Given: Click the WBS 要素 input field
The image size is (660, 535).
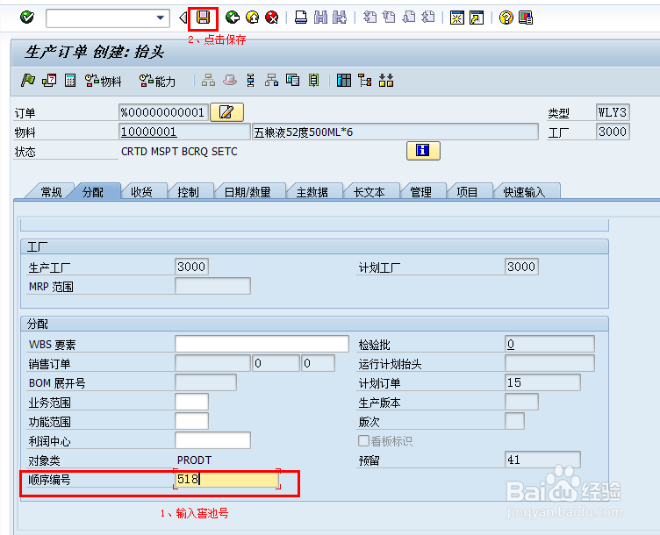Looking at the screenshot, I should (262, 344).
